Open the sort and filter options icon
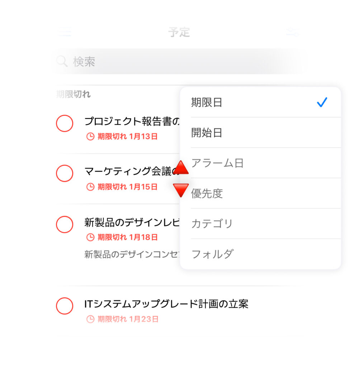Screen dimensions: 358x367 point(292,32)
